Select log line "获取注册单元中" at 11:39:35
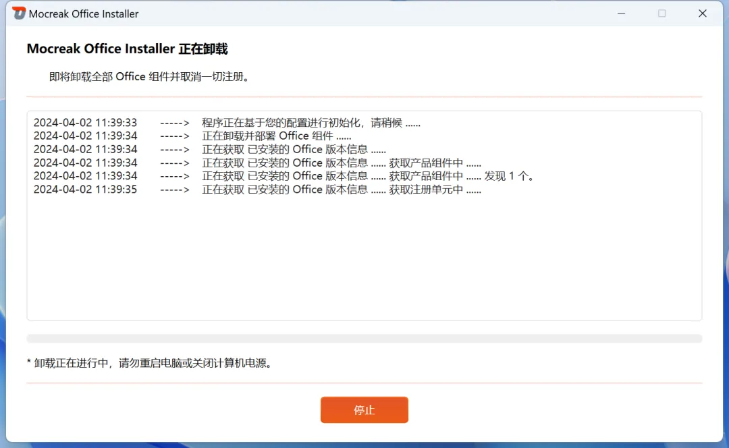Screen dimensions: 729x448 [257, 190]
